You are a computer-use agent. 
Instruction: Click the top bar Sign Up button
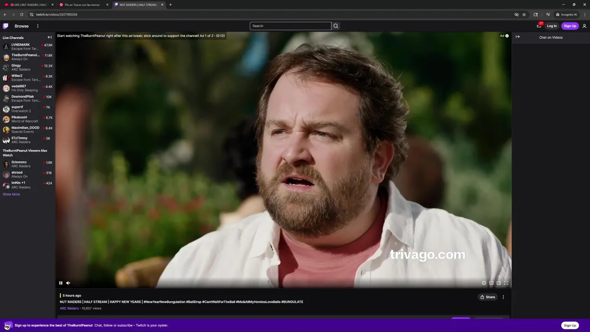pyautogui.click(x=570, y=26)
